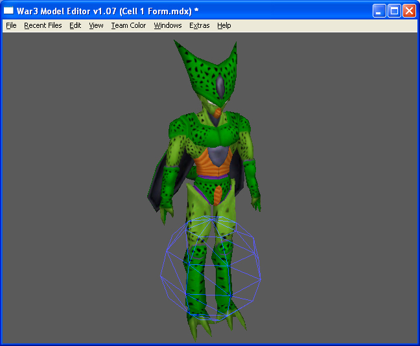Maximize the War3 Model Editor window

point(394,11)
